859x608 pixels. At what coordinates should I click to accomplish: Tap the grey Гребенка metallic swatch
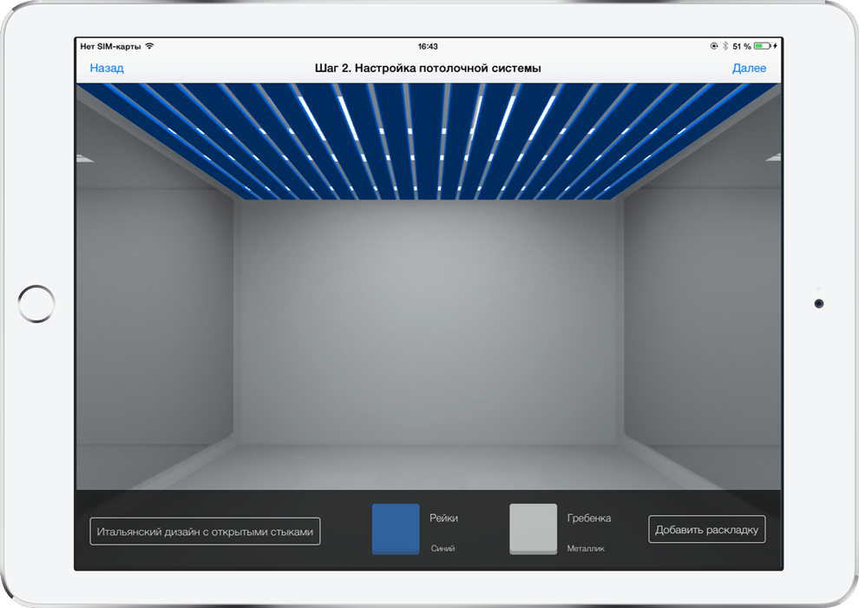point(533,528)
